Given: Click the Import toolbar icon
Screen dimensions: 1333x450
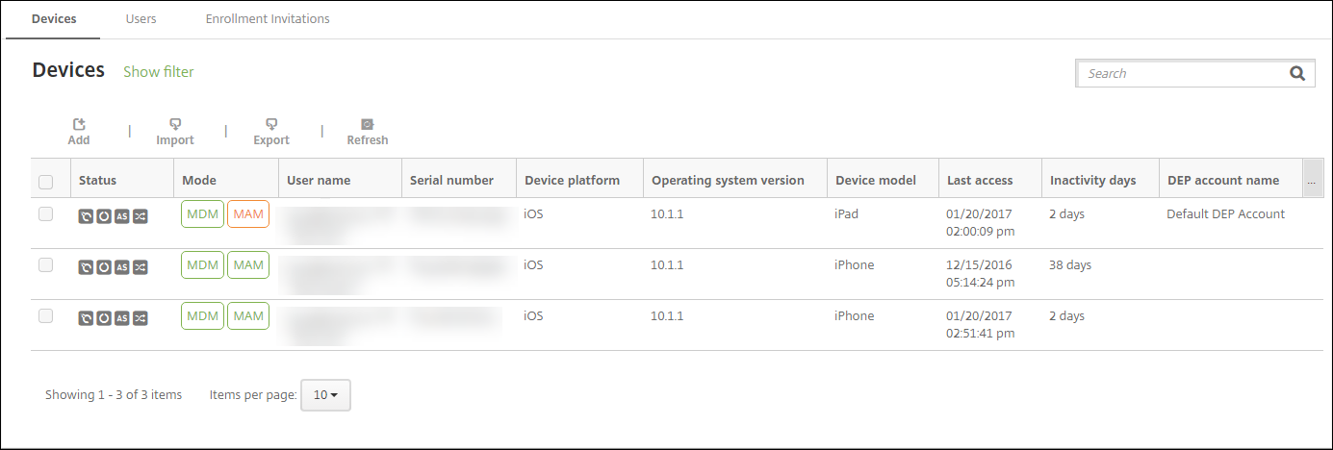Looking at the screenshot, I should [175, 125].
